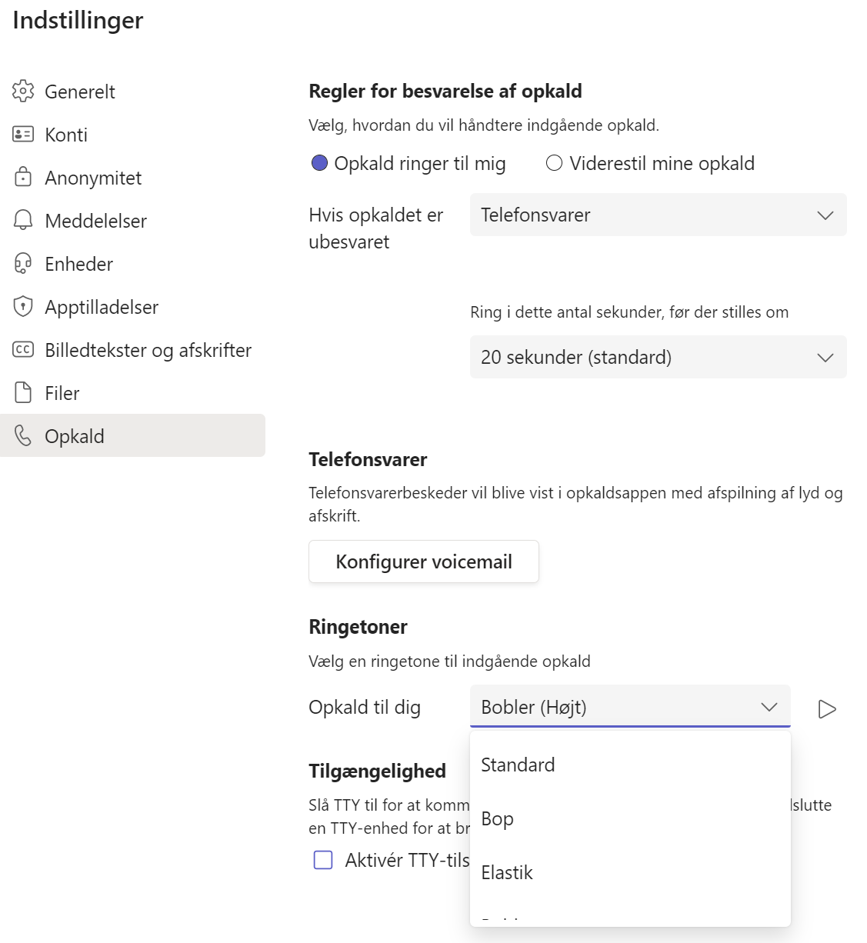
Task: Click the Meddelelser bell icon
Action: tap(23, 221)
